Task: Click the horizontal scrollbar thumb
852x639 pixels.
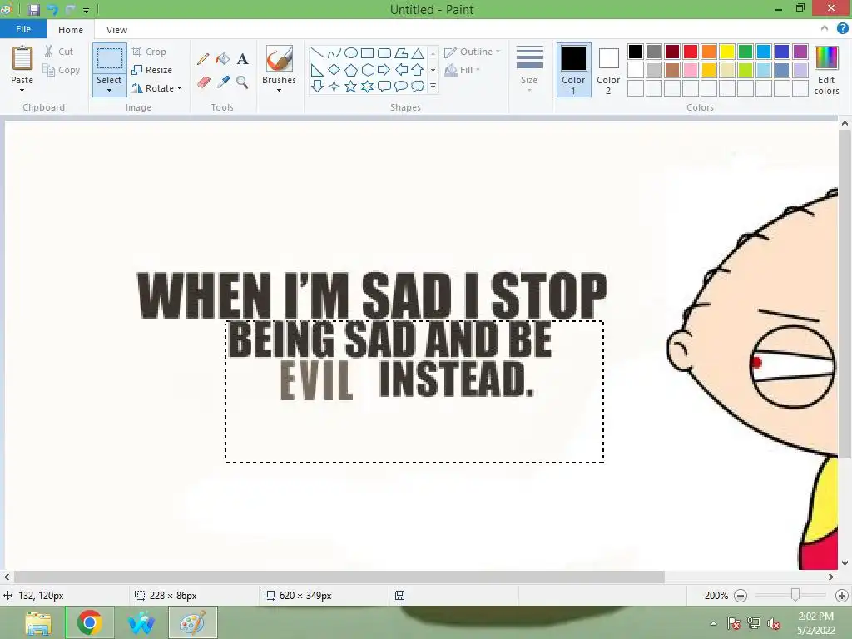Action: (339, 577)
